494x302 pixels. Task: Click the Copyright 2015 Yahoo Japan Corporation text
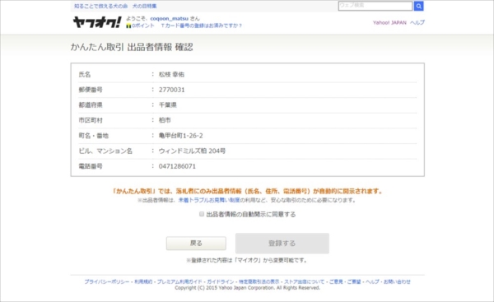click(x=247, y=288)
